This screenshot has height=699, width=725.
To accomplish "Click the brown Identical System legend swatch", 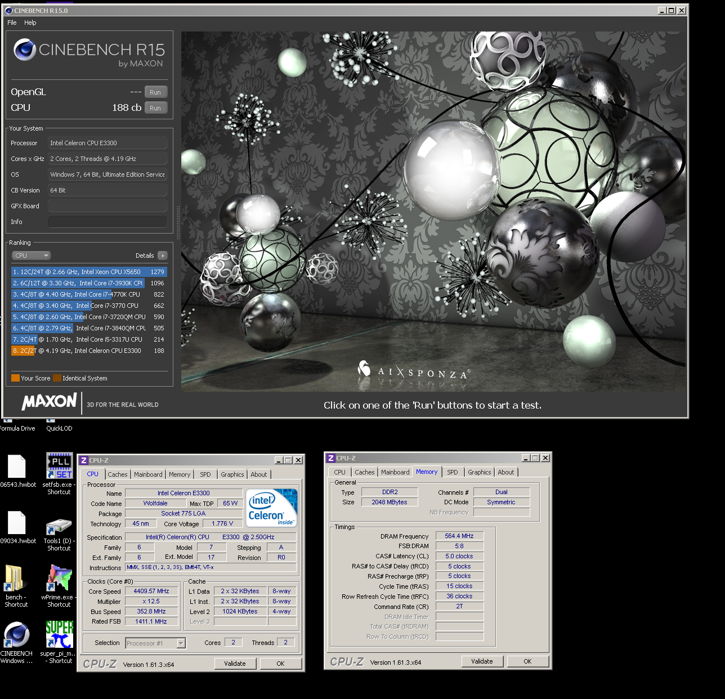I will pyautogui.click(x=57, y=378).
